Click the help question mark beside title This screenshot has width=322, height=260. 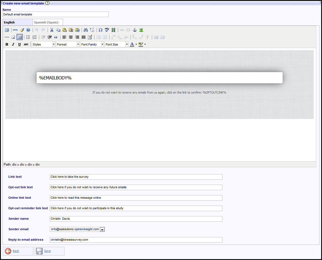pyautogui.click(x=47, y=3)
